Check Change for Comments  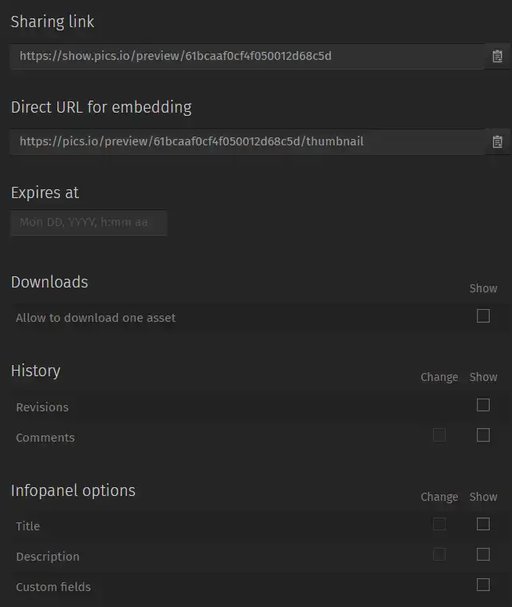click(439, 435)
